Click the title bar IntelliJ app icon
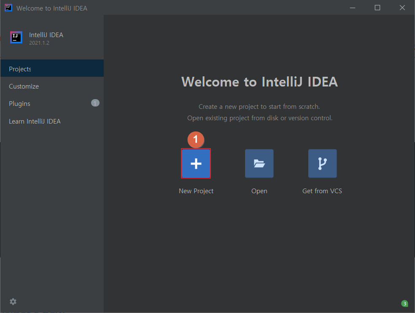The width and height of the screenshot is (415, 313). coord(8,8)
